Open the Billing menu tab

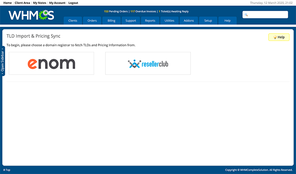coord(111,21)
